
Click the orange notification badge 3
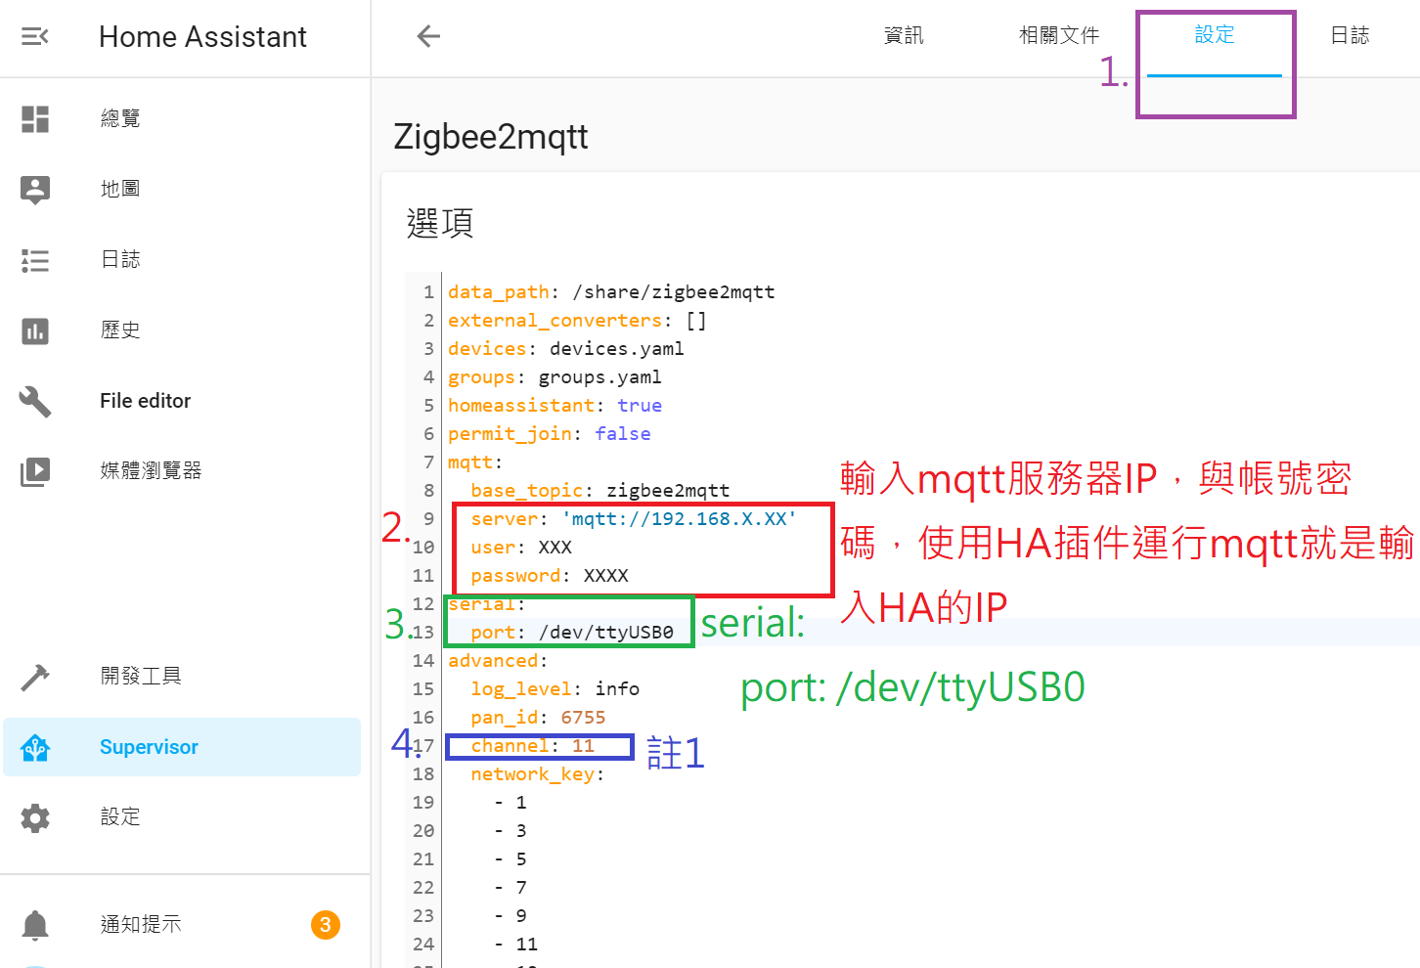tap(326, 925)
